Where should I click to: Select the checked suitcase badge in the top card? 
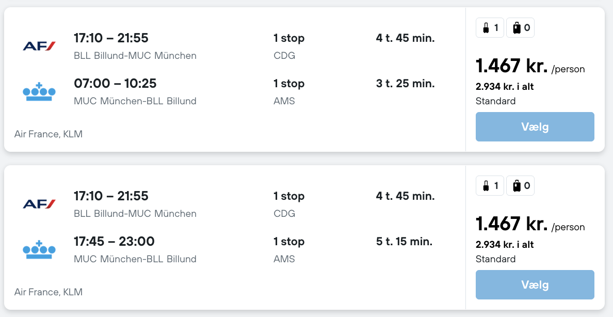coord(520,28)
